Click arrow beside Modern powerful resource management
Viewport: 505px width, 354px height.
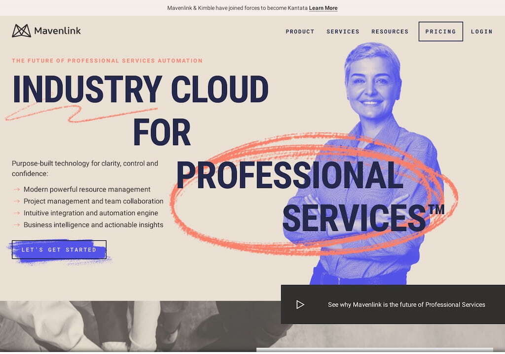pyautogui.click(x=17, y=190)
